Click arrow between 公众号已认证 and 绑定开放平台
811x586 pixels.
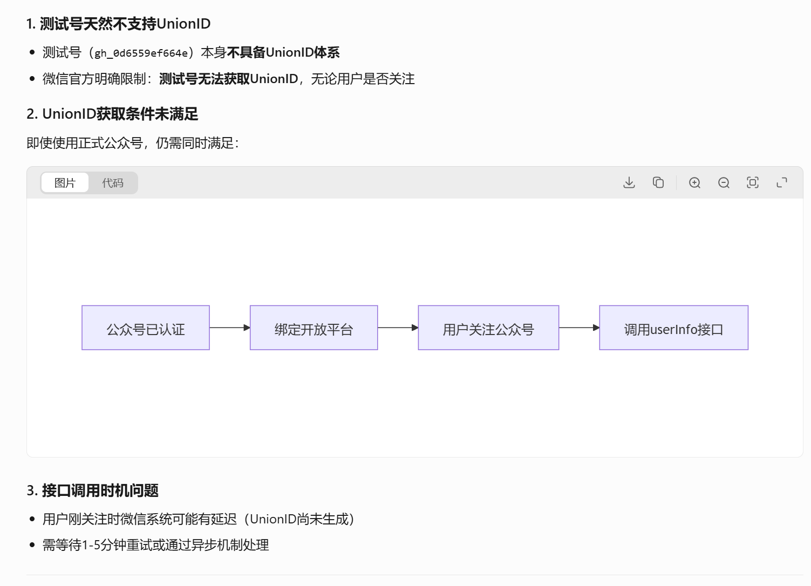pos(229,328)
